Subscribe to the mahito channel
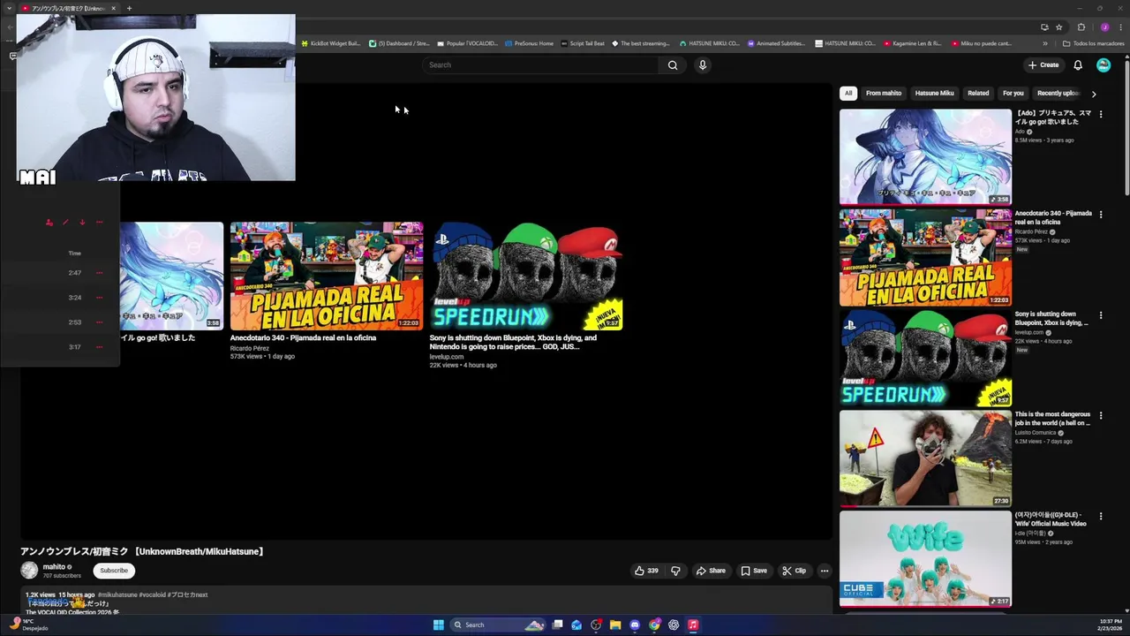Viewport: 1130px width, 636px height. [114, 571]
